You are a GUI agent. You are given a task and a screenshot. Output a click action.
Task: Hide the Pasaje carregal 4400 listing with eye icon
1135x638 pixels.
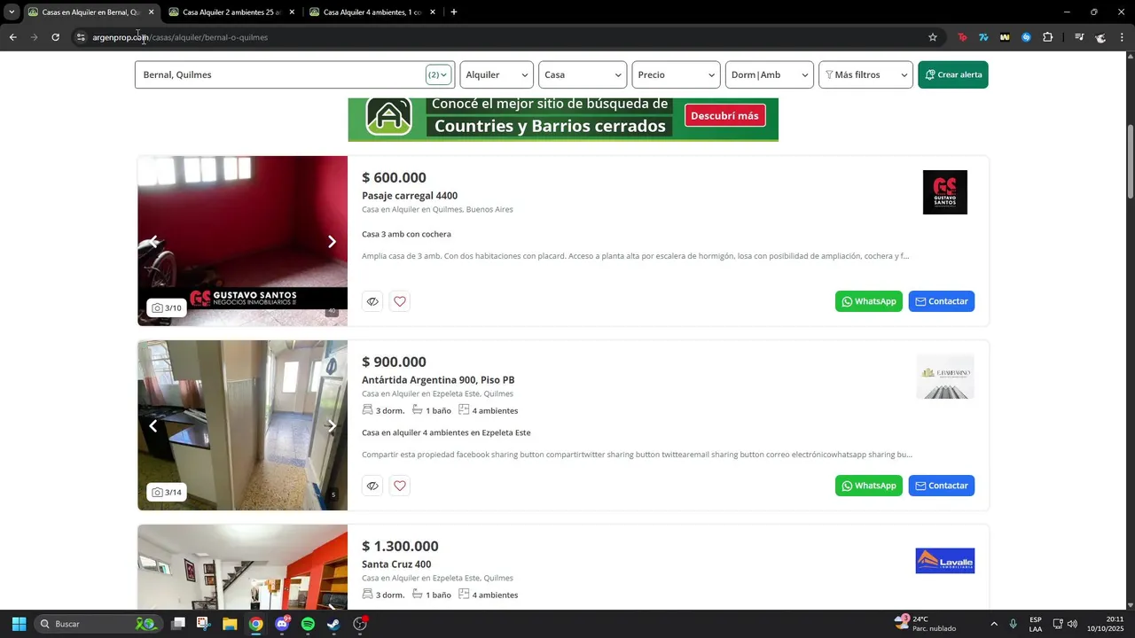[x=372, y=301]
